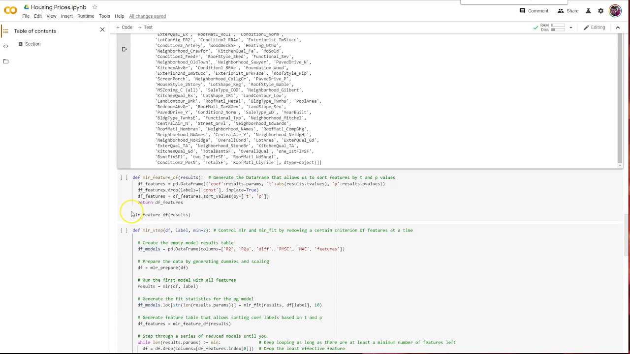Click 'df = mlr_prepare(df)' code line
This screenshot has width=630, height=354.
point(162,268)
